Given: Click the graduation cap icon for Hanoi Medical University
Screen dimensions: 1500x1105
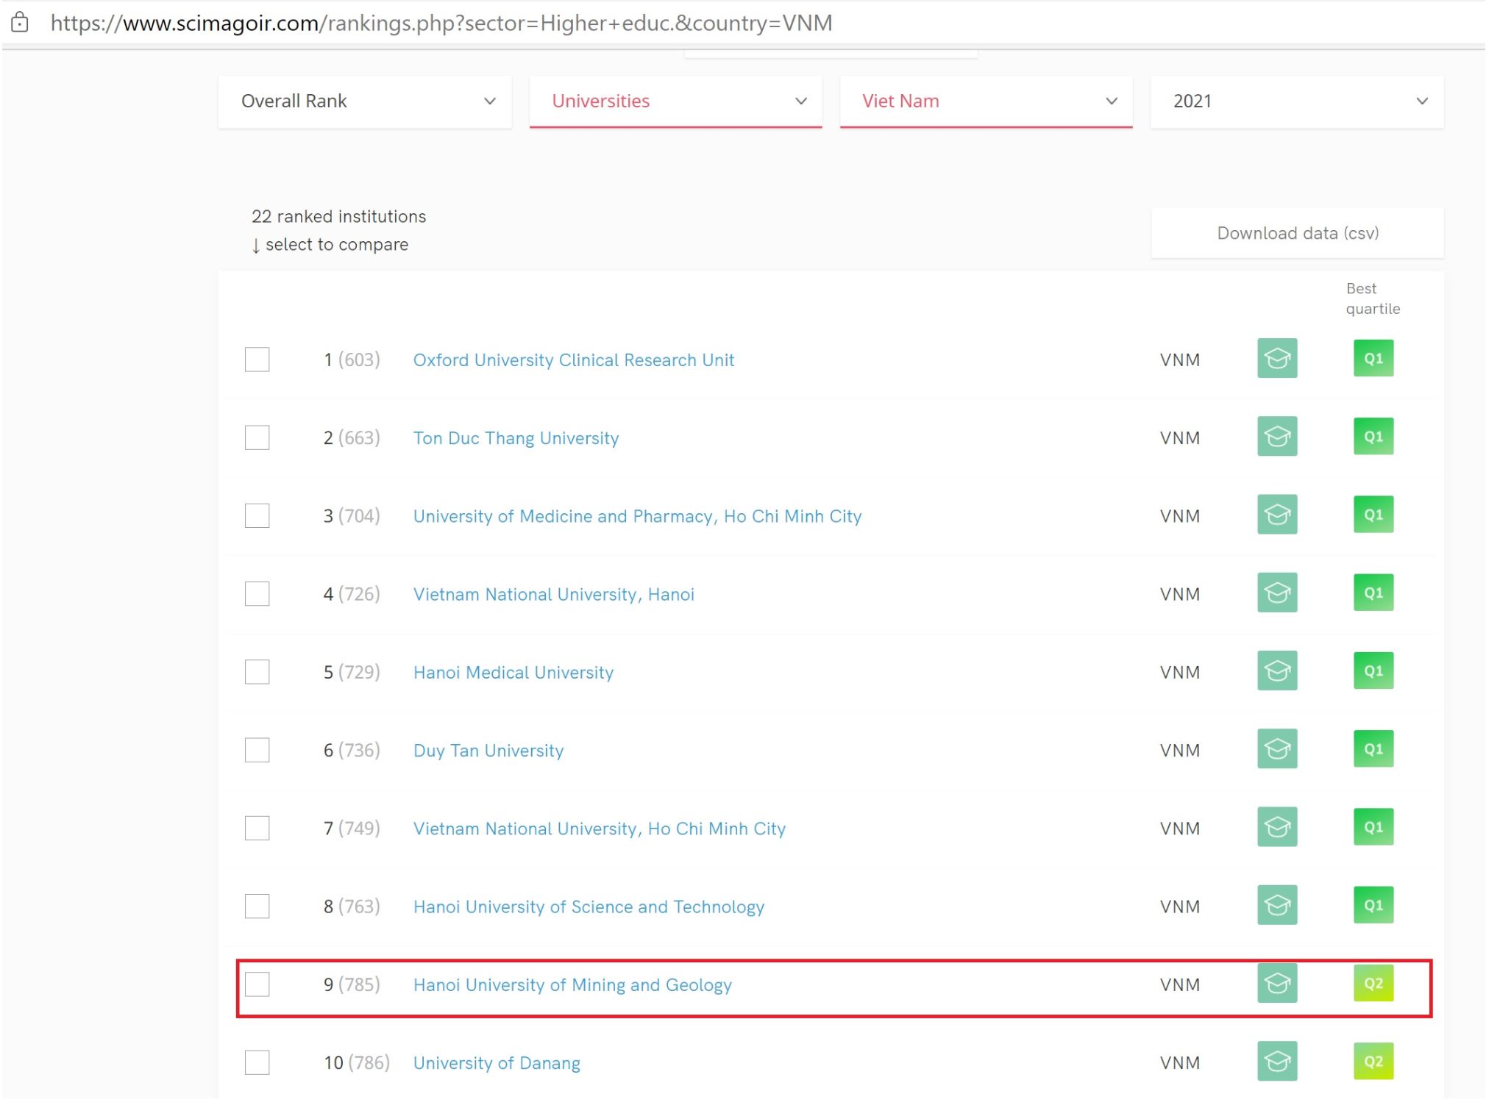Looking at the screenshot, I should coord(1277,670).
